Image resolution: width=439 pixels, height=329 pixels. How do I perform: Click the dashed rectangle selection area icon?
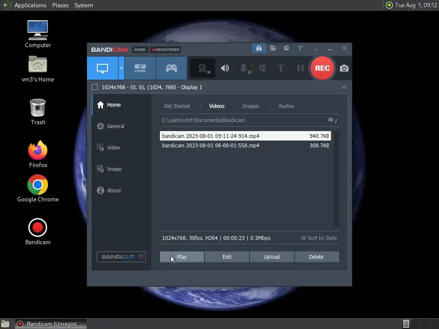(x=95, y=87)
